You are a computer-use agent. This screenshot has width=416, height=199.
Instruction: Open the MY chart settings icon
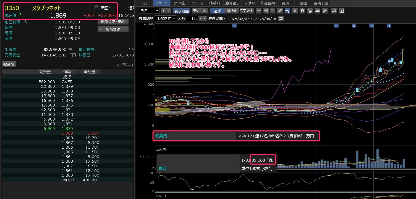(x=310, y=11)
